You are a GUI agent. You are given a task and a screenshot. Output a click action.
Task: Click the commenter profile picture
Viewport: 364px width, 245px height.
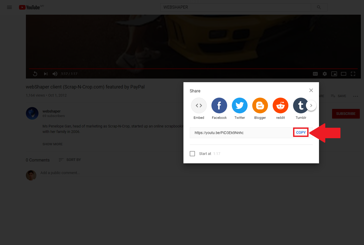(31, 175)
